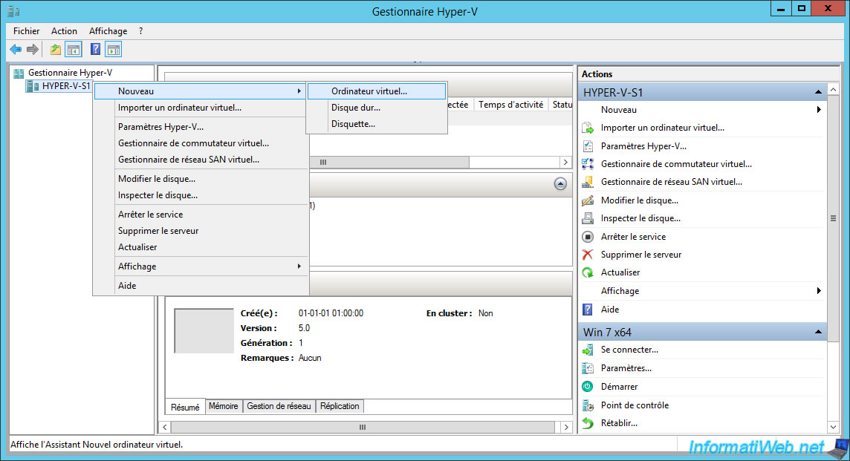Choose Arrêter le service in context menu

click(x=201, y=215)
